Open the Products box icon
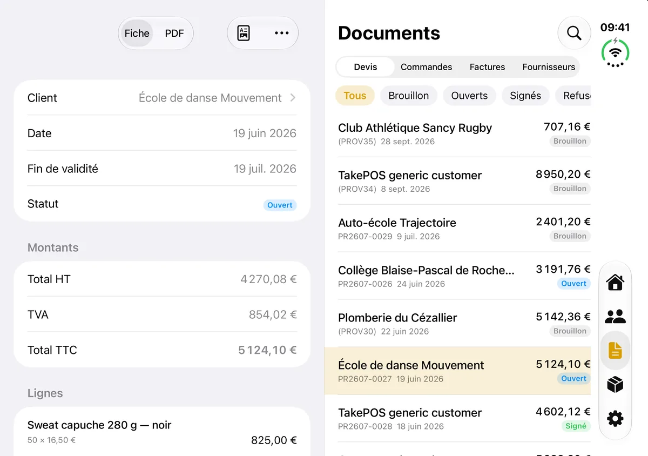 [615, 384]
